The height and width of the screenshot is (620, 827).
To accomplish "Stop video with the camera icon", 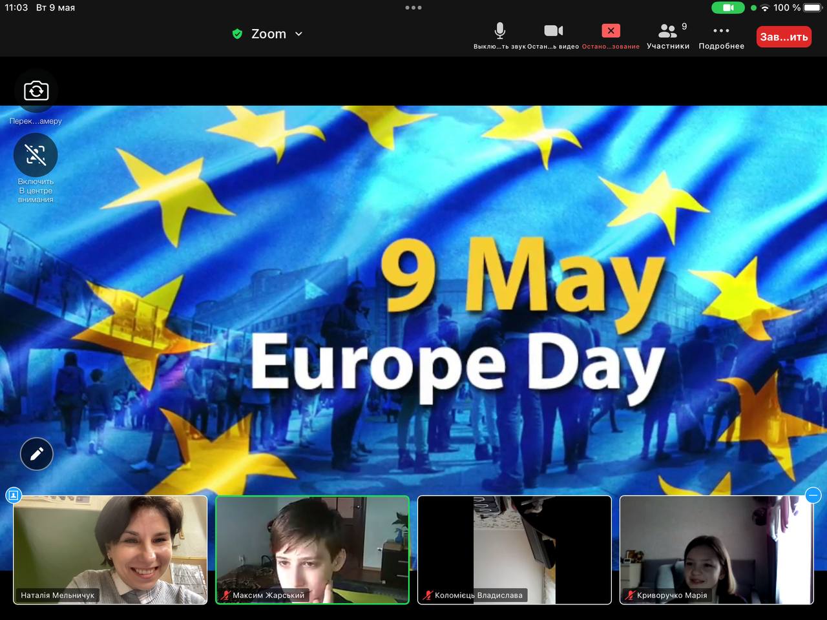I will [553, 32].
